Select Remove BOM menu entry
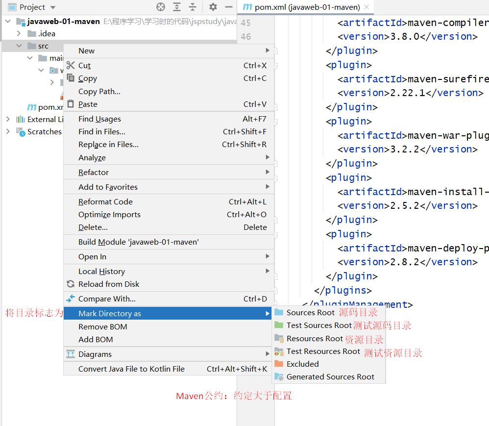Image resolution: width=489 pixels, height=426 pixels. tap(169, 327)
